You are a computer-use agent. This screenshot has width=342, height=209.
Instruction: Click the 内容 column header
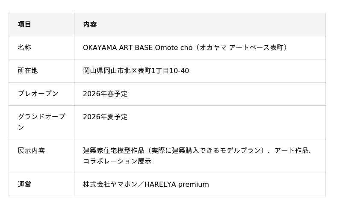(x=90, y=24)
